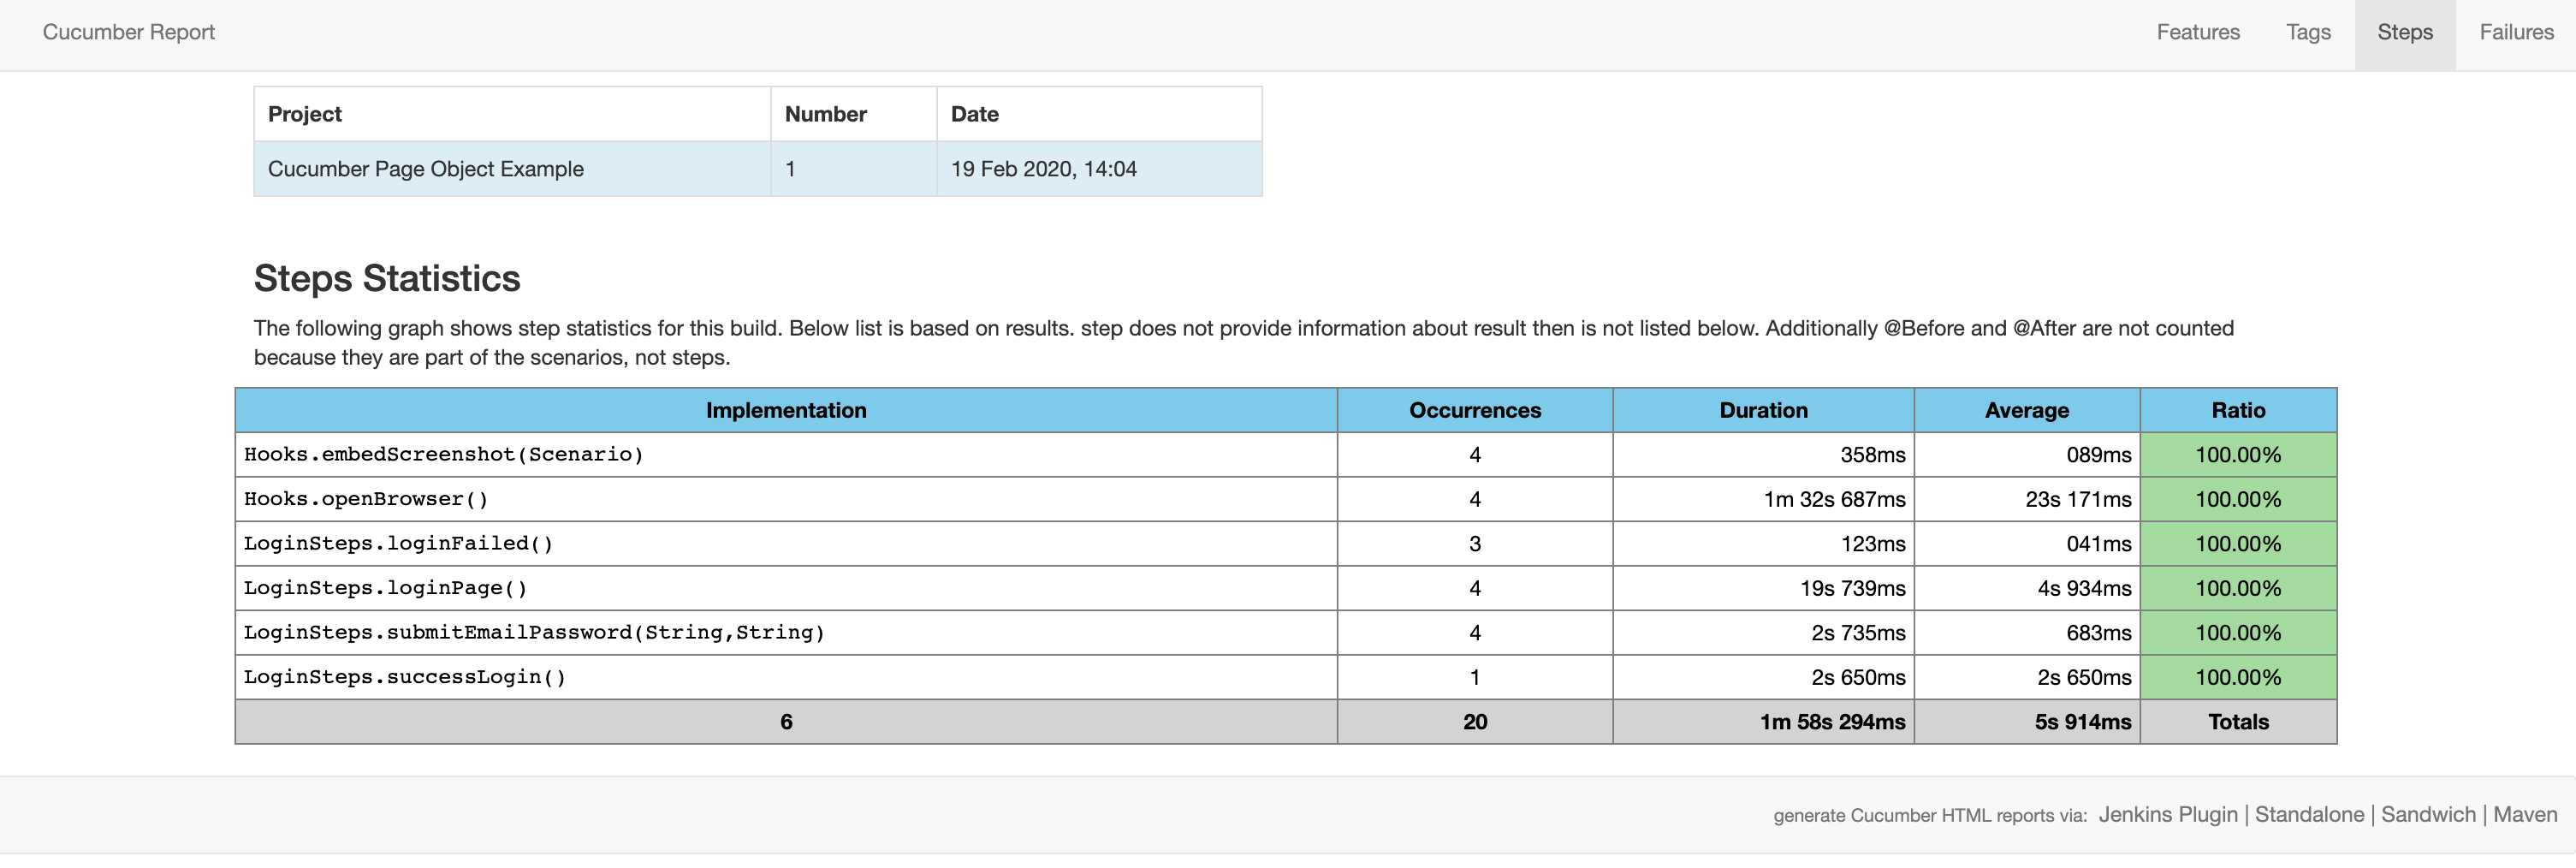Image resolution: width=2576 pixels, height=868 pixels.
Task: Open the Maven link
Action: pos(2525,814)
